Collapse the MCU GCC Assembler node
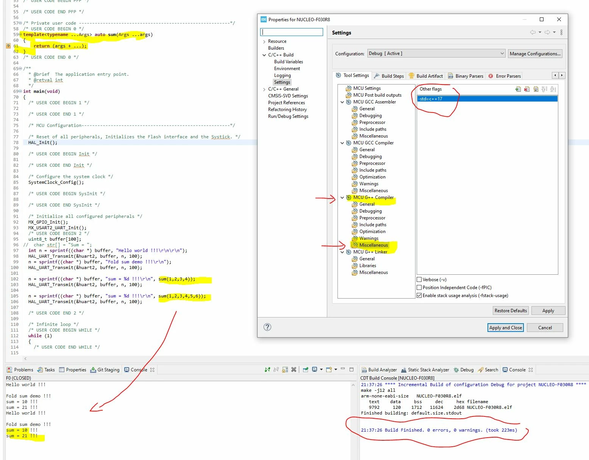The width and height of the screenshot is (589, 460). [x=342, y=102]
